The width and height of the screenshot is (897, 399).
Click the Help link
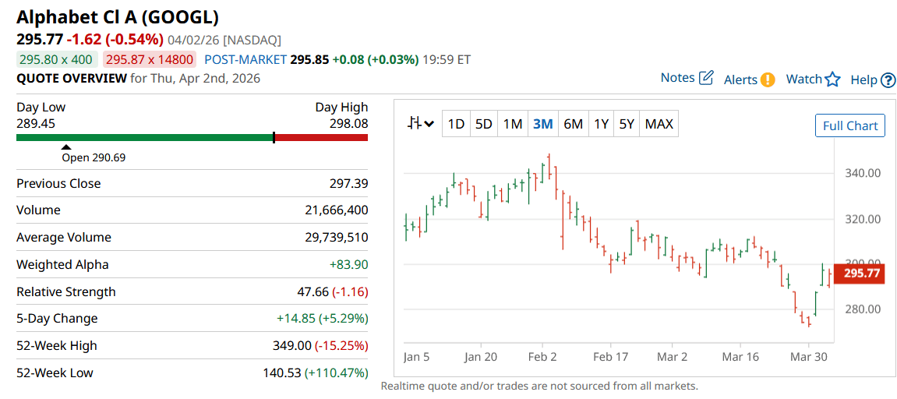(x=864, y=80)
